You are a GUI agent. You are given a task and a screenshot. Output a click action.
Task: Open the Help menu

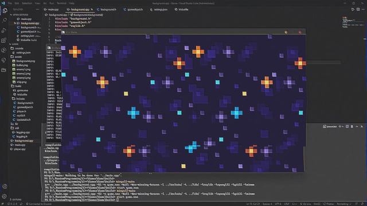[72, 3]
